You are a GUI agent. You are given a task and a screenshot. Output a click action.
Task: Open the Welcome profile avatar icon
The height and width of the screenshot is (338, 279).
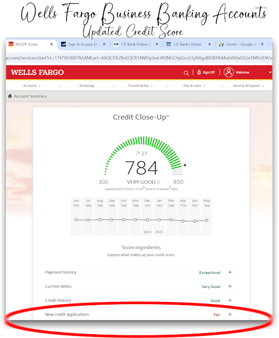tap(228, 72)
